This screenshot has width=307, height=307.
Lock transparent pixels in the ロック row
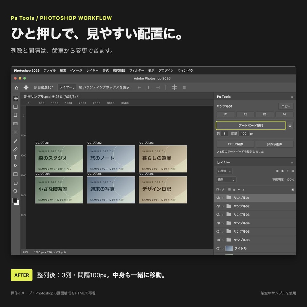229,189
